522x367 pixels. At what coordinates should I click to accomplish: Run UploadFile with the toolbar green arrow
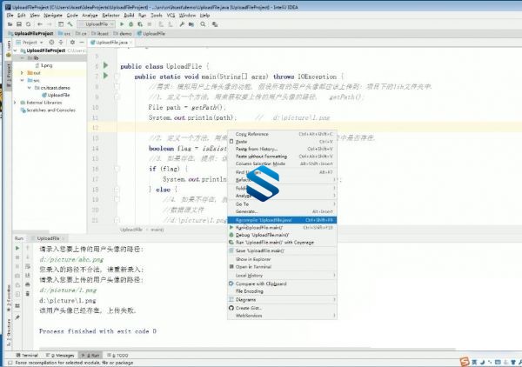[x=122, y=24]
